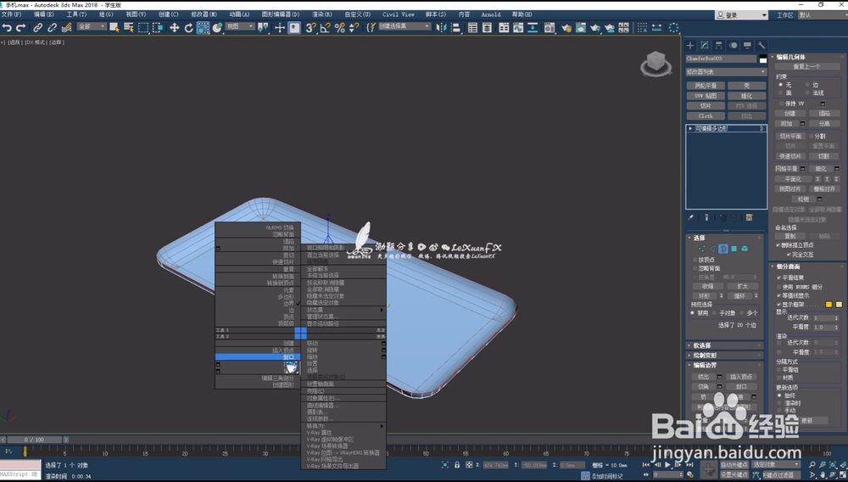Collapse the 细分曲面 rollout
This screenshot has height=482, width=848.
click(x=807, y=266)
